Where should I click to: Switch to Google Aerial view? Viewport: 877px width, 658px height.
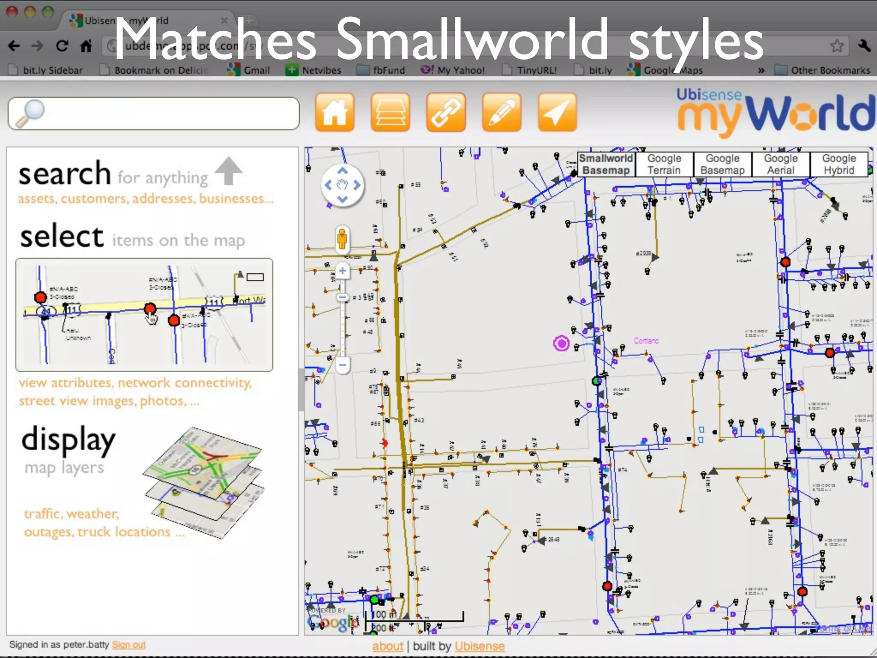pos(781,164)
